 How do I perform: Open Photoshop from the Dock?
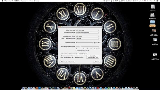39,88
